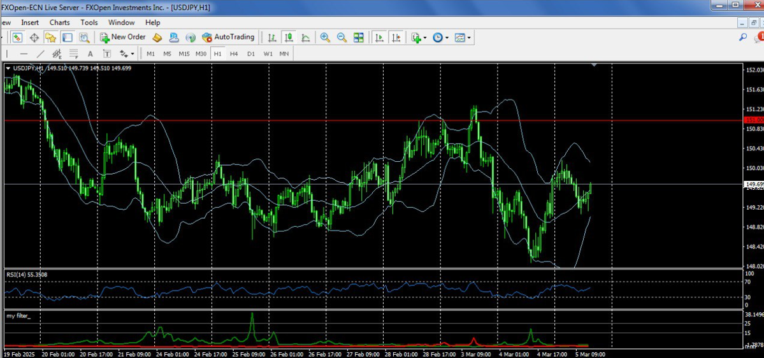This screenshot has height=358, width=764.
Task: Select the horizontal line drawing tool
Action: click(24, 54)
